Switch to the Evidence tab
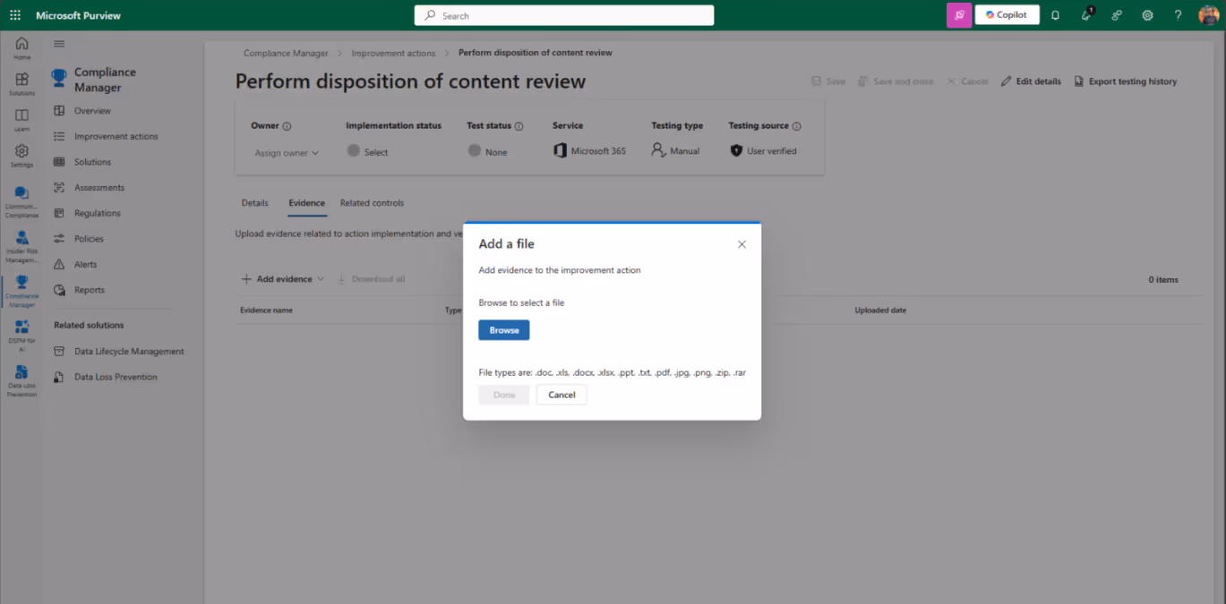1226x604 pixels. pyautogui.click(x=306, y=203)
